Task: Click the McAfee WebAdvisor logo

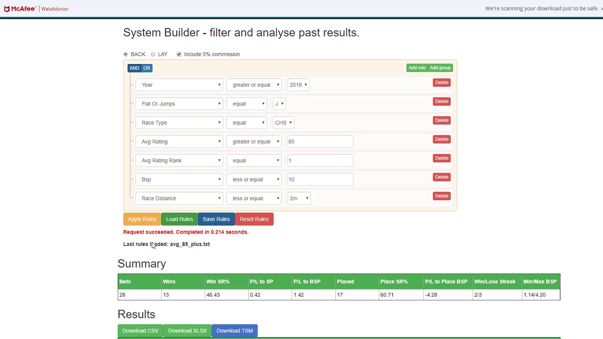Action: pyautogui.click(x=36, y=8)
